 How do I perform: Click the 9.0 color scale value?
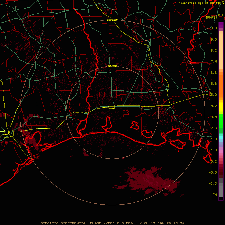pos(214,39)
